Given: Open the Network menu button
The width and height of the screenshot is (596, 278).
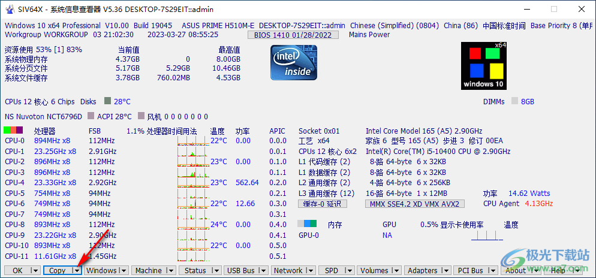Looking at the screenshot, I should 288,270.
